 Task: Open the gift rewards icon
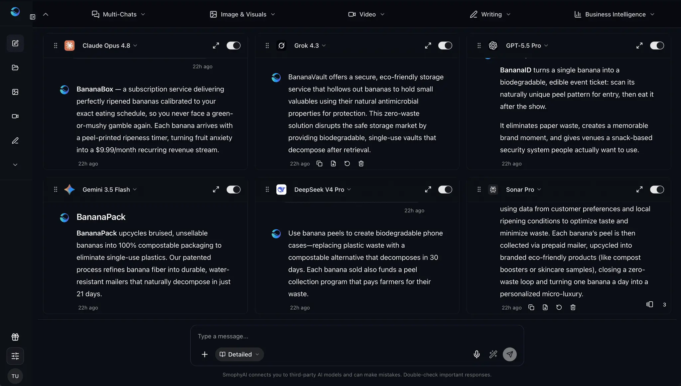(x=15, y=337)
